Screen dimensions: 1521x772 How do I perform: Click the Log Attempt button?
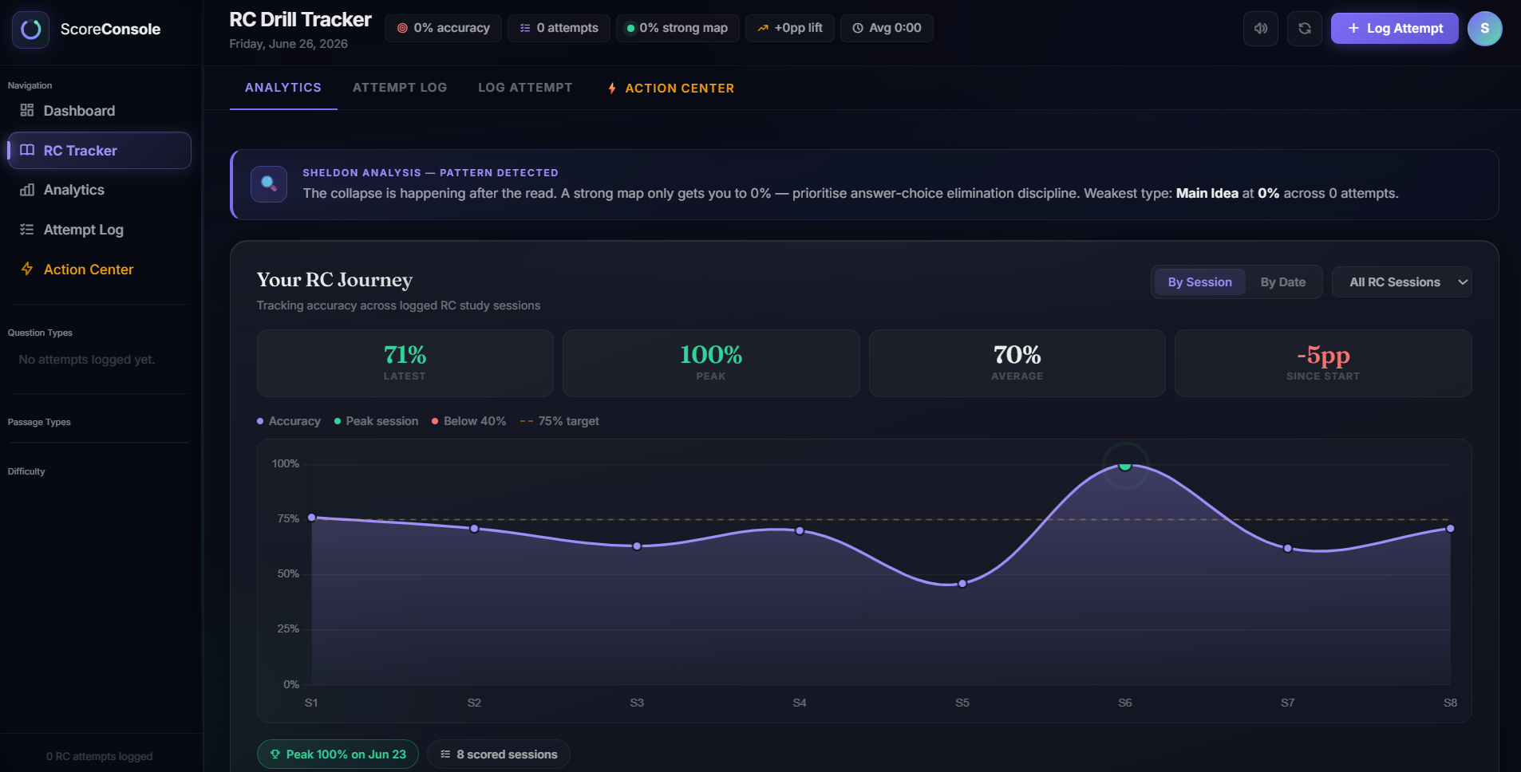pos(1395,29)
